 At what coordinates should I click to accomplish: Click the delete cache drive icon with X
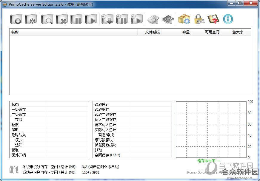point(62,19)
